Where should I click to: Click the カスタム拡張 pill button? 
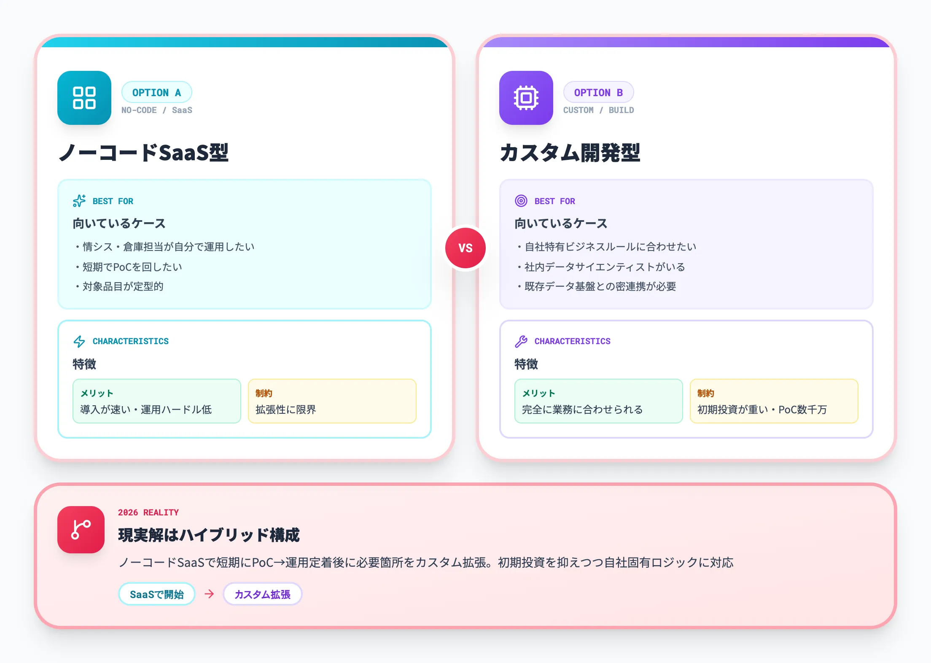[x=262, y=593]
